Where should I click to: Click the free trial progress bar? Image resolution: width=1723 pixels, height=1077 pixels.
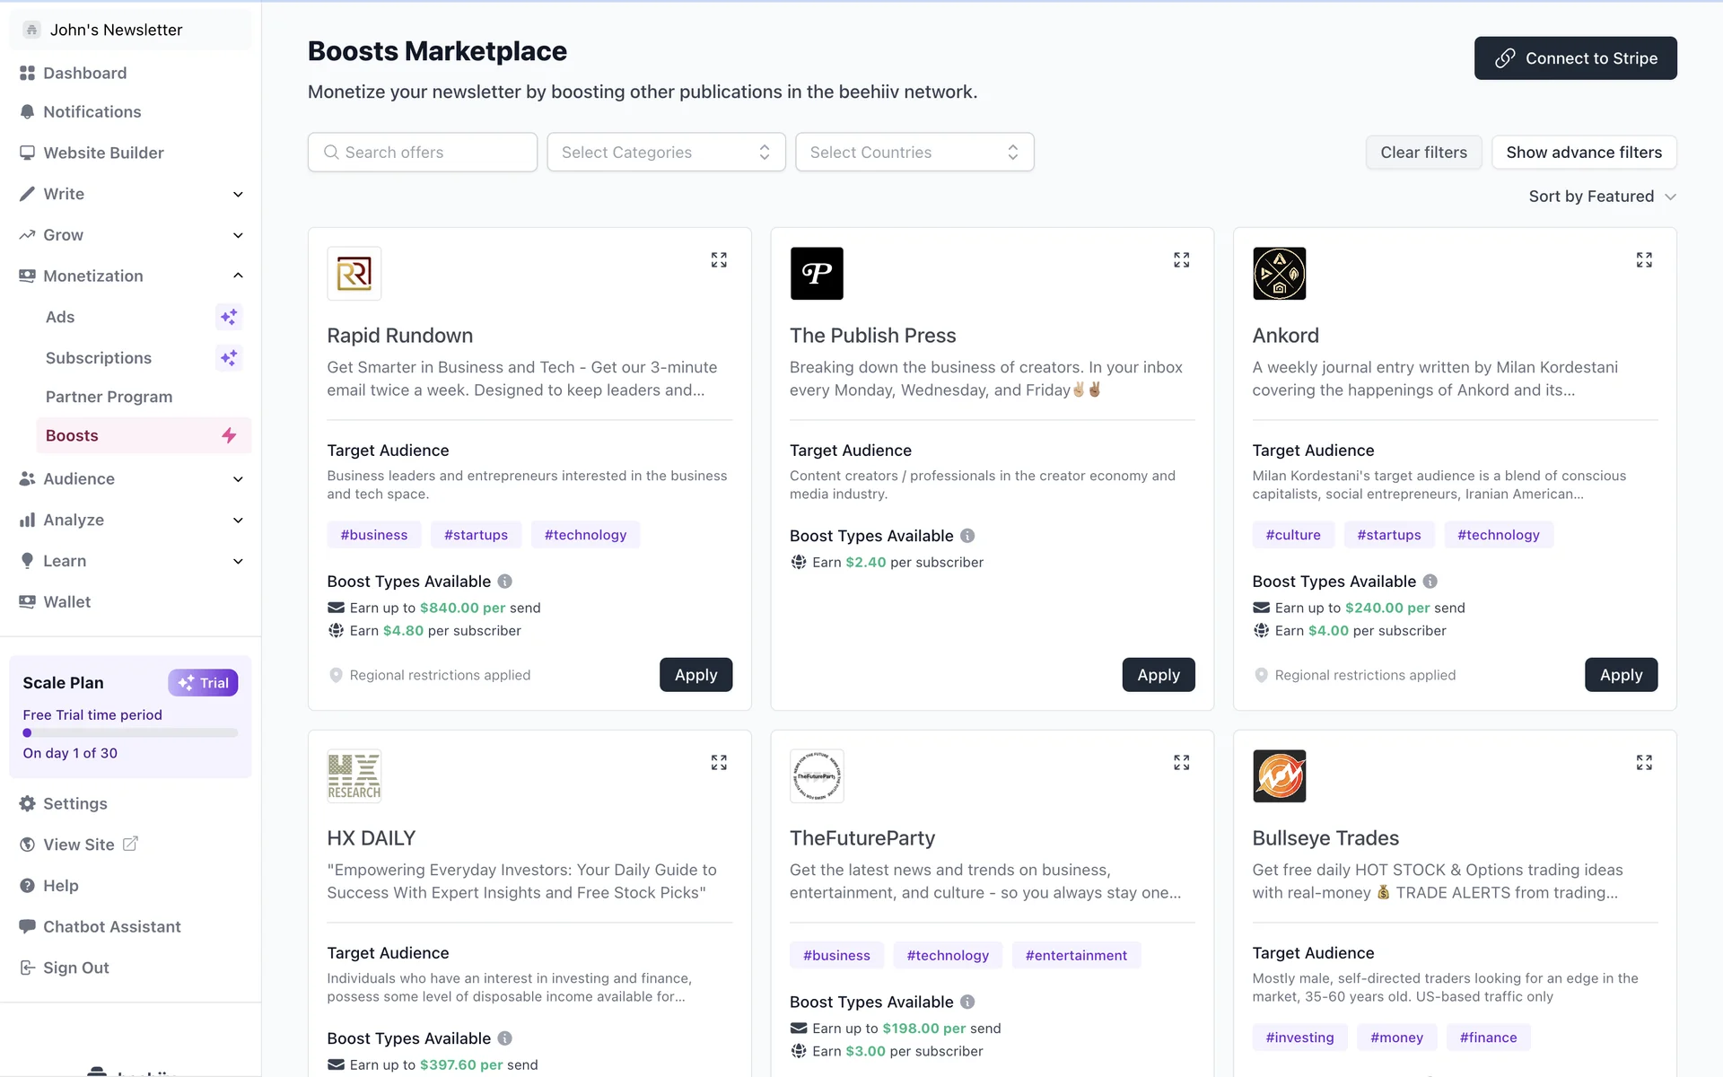130,733
